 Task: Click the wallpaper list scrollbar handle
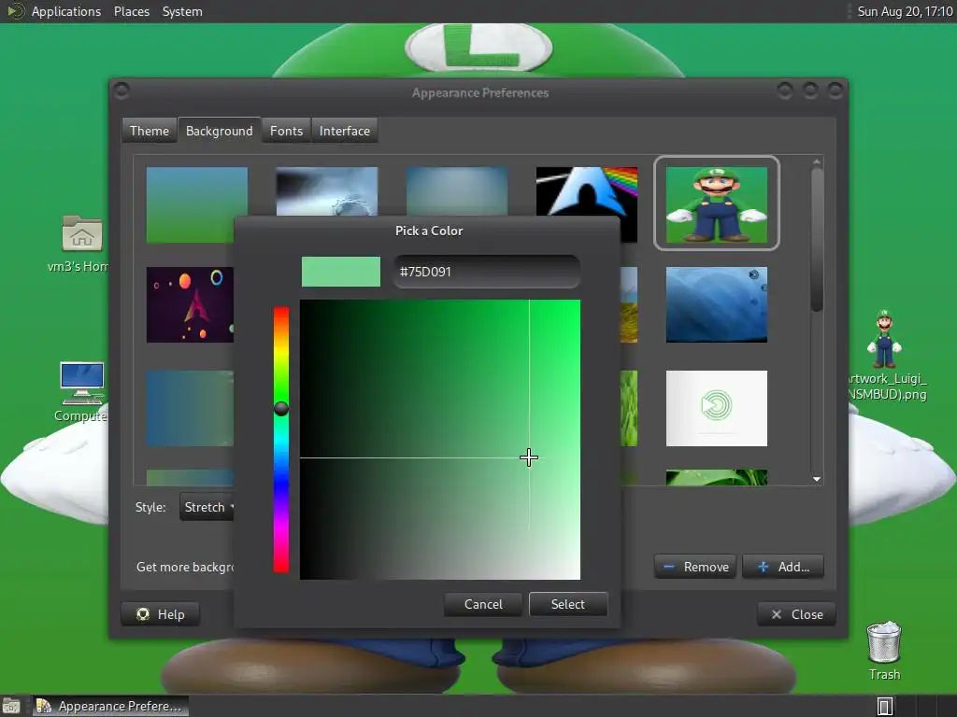(x=817, y=240)
